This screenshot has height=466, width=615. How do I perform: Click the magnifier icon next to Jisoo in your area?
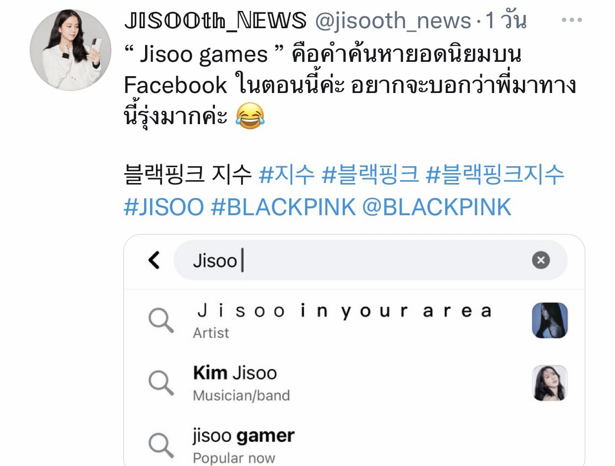tap(161, 321)
